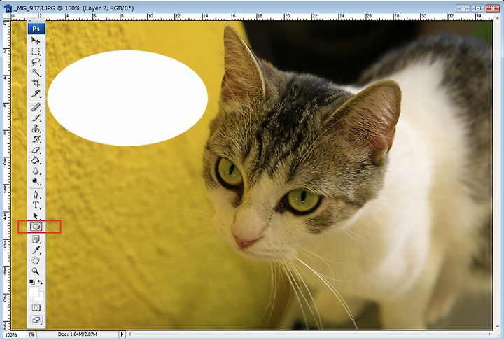Activate the Zoom tool
The image size is (504, 340).
coord(36,271)
